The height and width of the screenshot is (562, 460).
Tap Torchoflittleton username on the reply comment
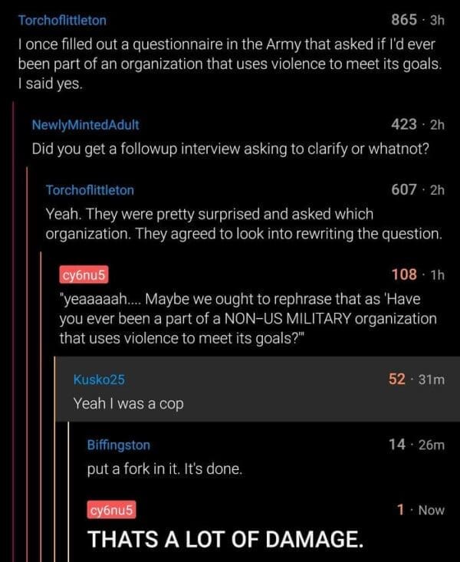tap(90, 190)
